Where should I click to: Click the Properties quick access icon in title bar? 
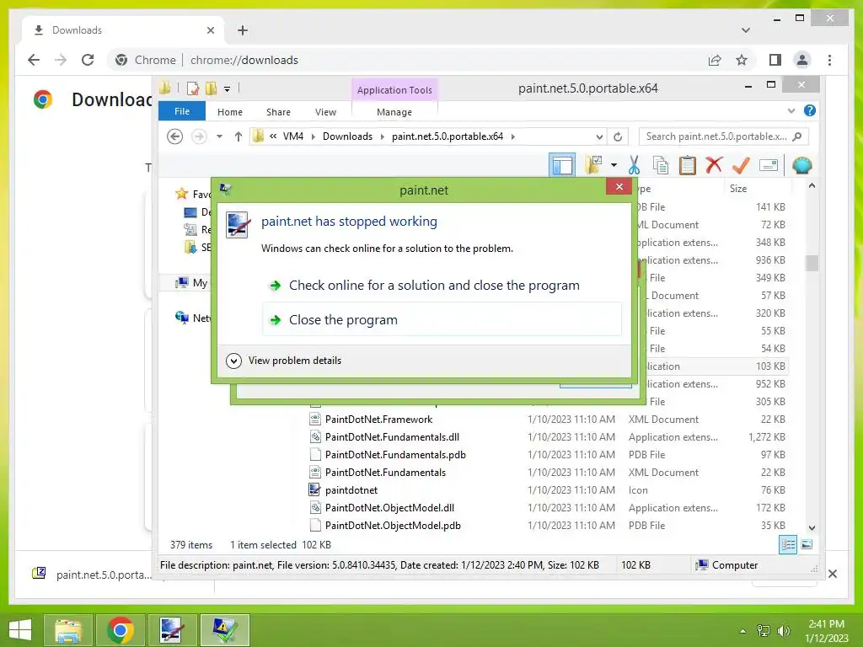coord(193,88)
